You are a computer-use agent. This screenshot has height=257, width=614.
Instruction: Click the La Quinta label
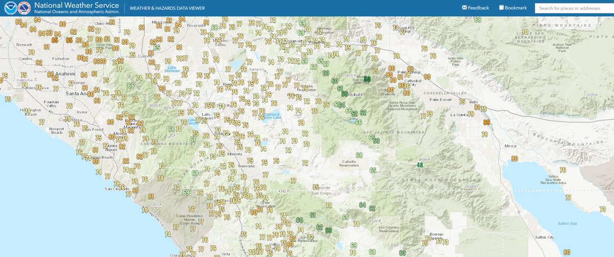coord(458,115)
